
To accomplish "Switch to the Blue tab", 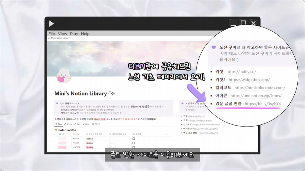I will point(77,124).
